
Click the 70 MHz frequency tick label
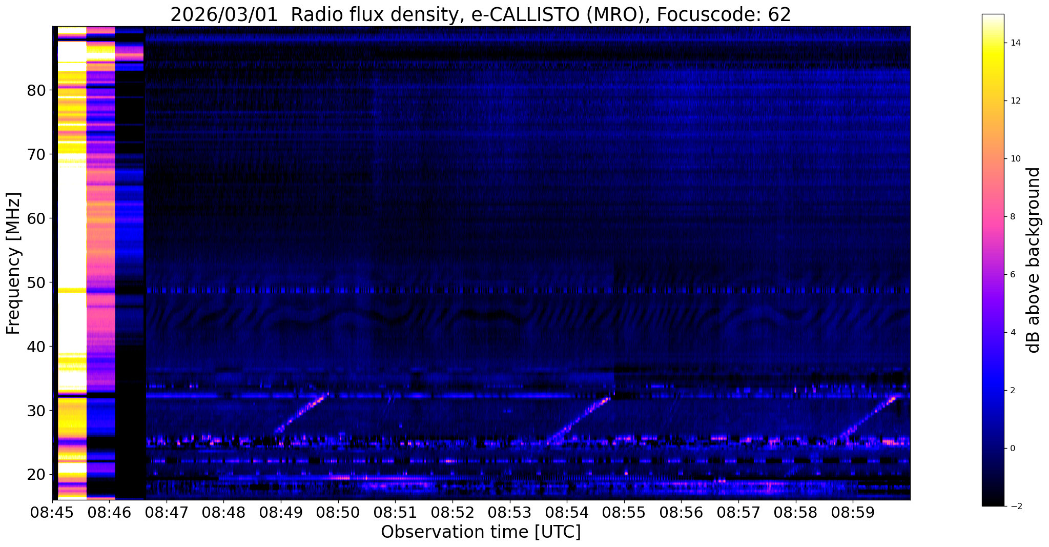[36, 154]
